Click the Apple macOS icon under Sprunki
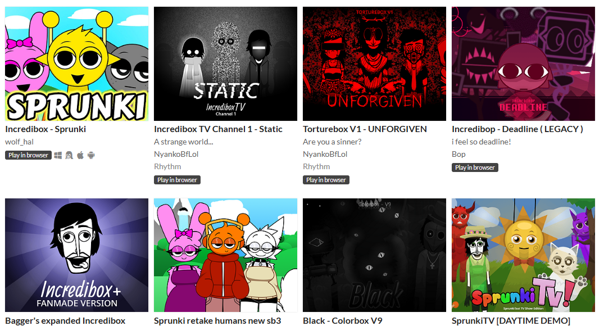 tap(80, 155)
